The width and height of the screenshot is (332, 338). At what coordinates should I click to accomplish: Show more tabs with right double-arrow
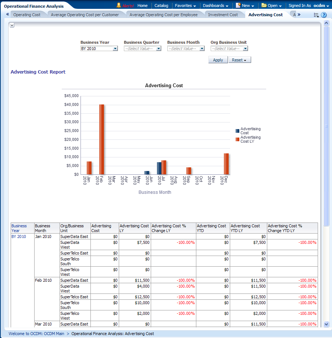[x=299, y=15]
